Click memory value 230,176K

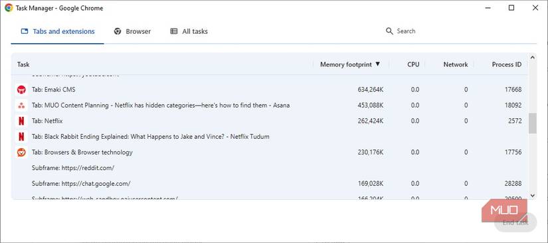pos(371,153)
